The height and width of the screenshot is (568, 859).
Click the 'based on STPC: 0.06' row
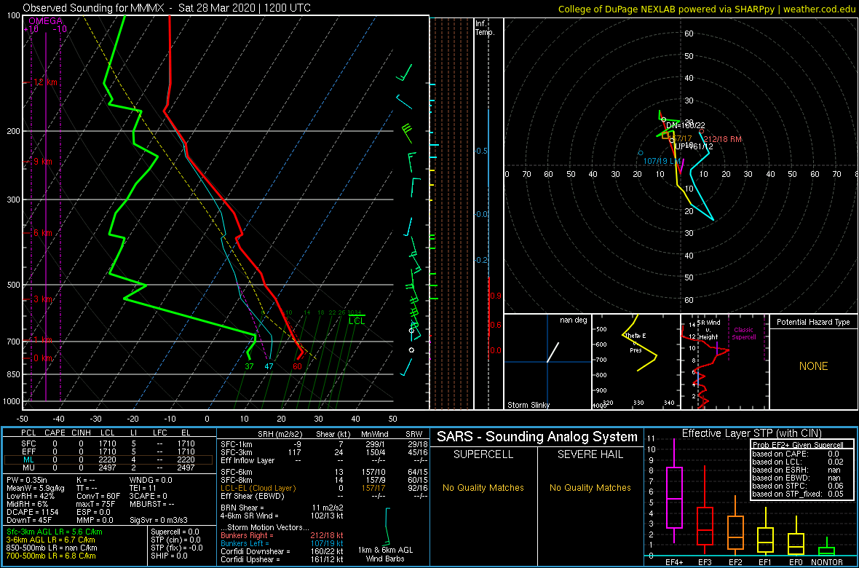[x=798, y=485]
